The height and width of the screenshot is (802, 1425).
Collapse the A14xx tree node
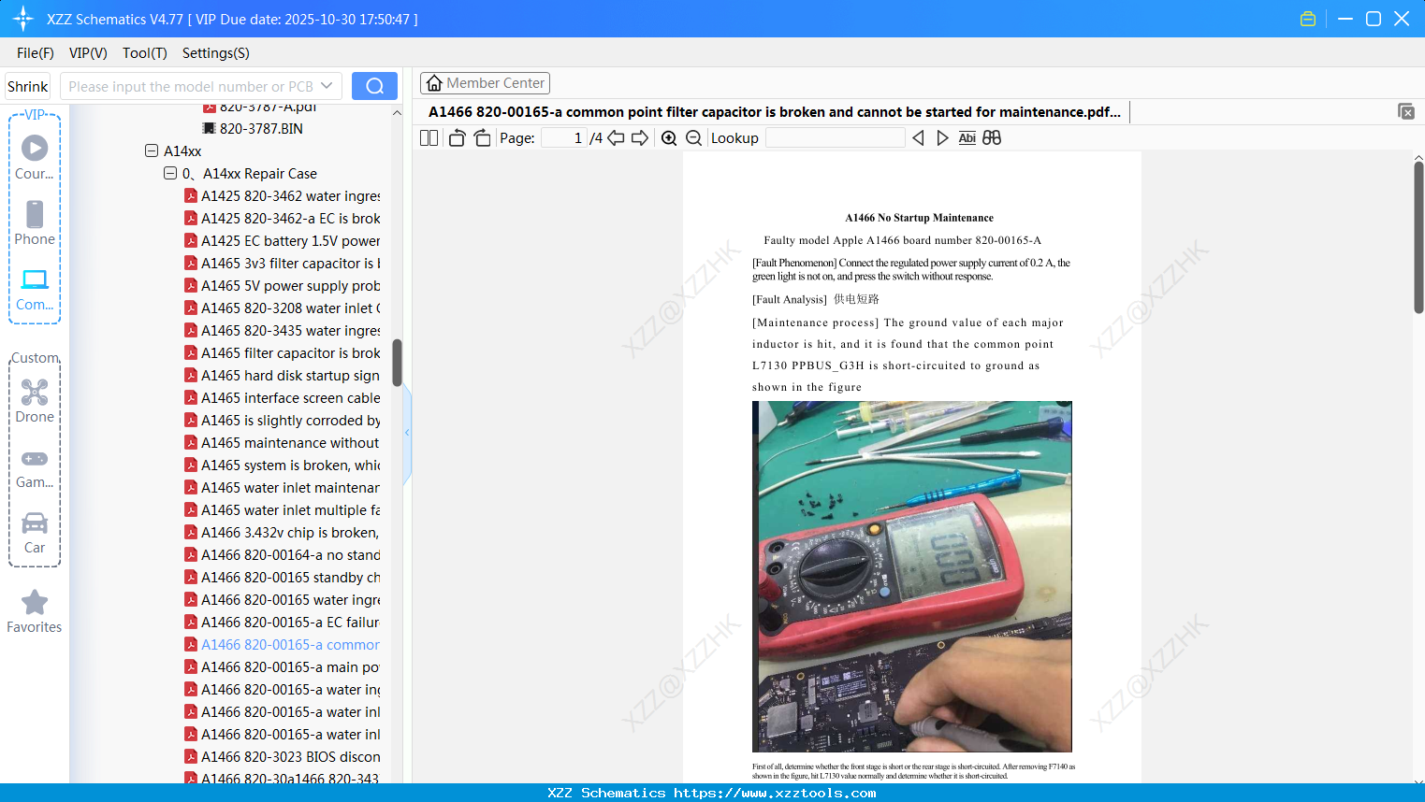tap(152, 150)
